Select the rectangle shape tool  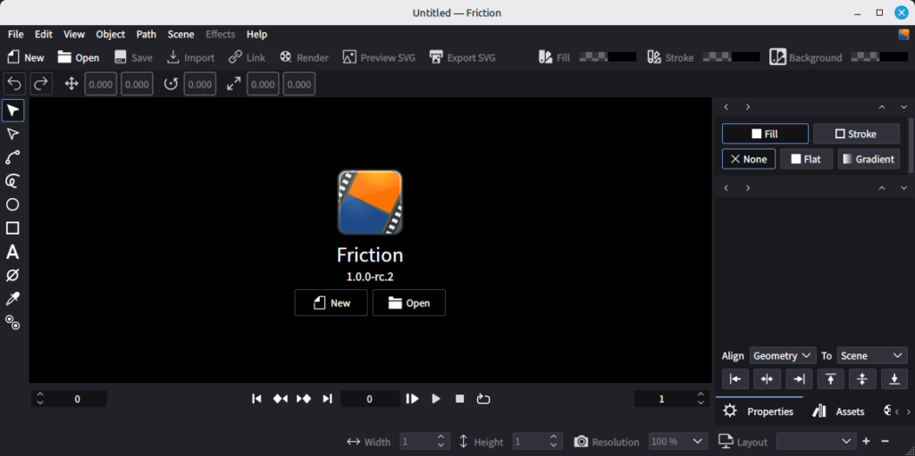tap(13, 228)
